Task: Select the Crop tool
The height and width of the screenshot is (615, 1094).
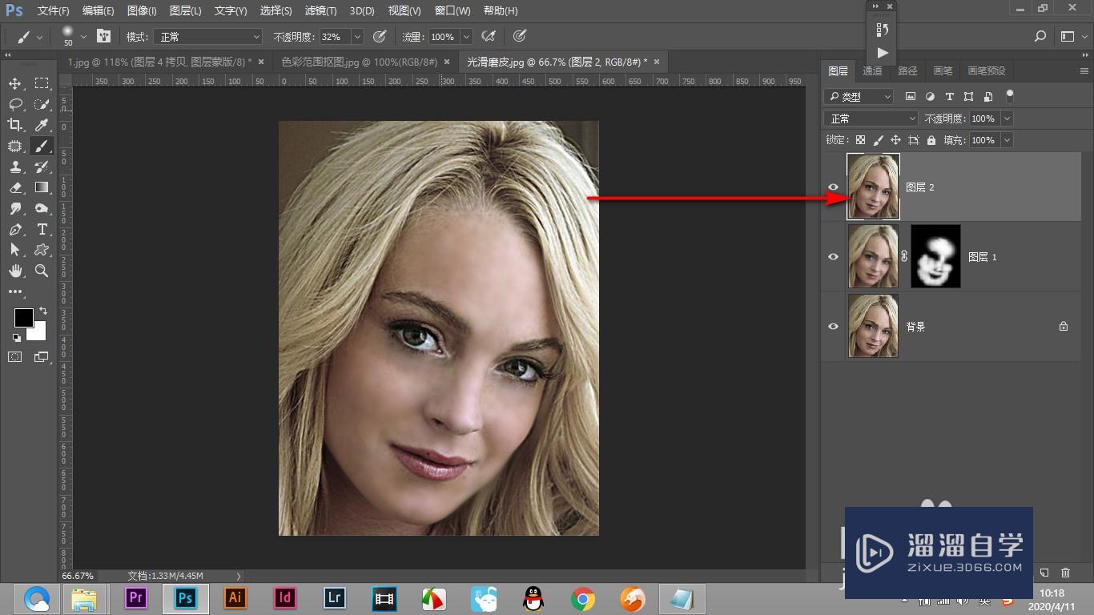Action: tap(15, 125)
